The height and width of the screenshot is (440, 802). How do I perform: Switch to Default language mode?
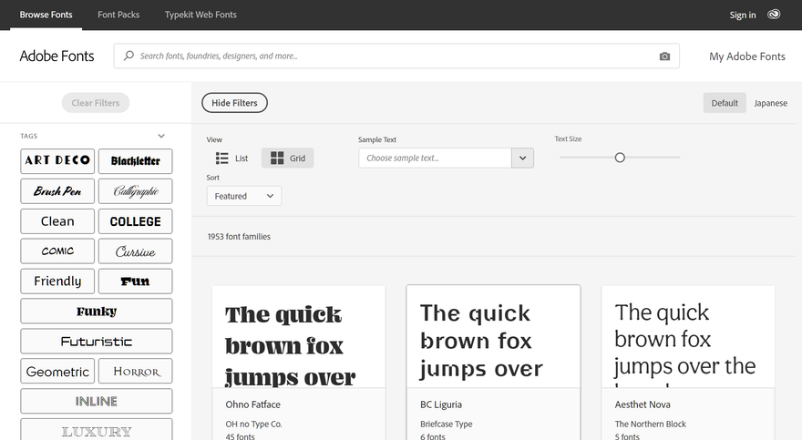click(x=725, y=103)
